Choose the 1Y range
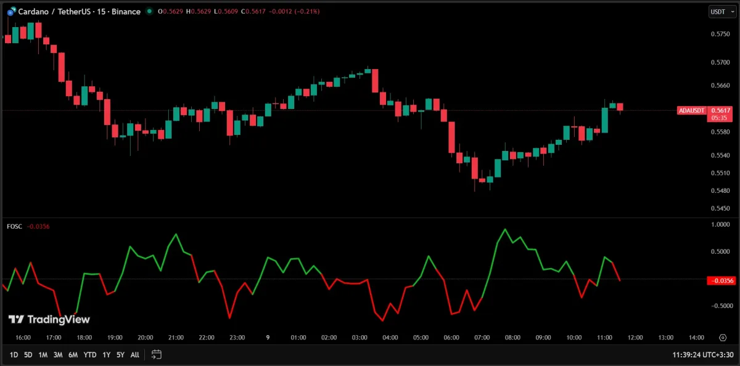740x366 pixels. tap(106, 355)
